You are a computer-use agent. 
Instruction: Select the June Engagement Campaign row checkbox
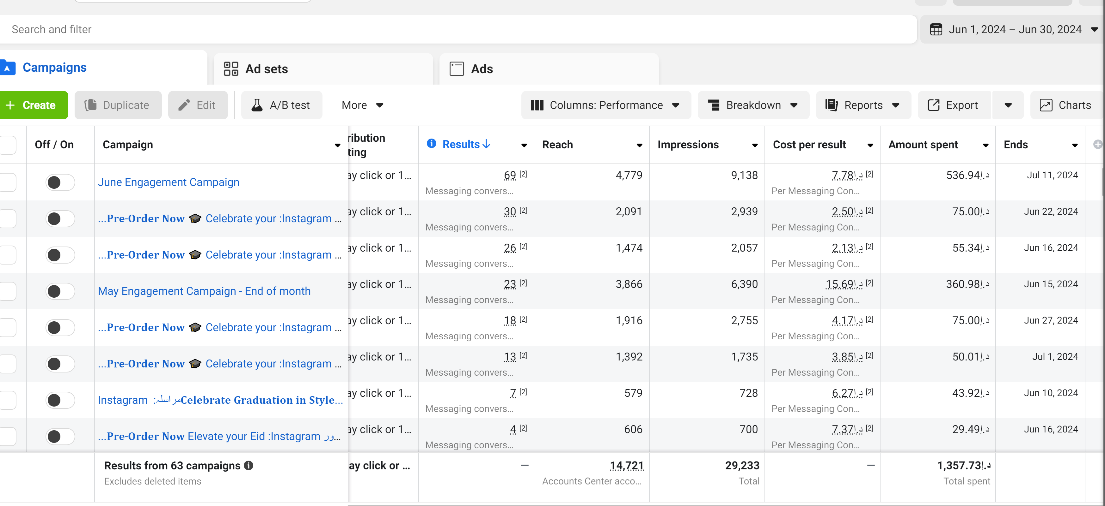(x=8, y=182)
